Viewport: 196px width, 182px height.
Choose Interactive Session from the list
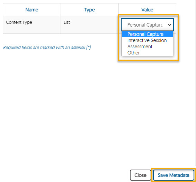147,40
